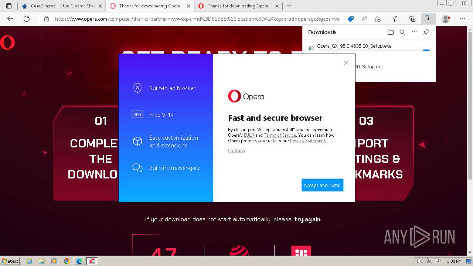Viewport: 473px width, 266px height.
Task: Refresh the current page
Action: 27,19
